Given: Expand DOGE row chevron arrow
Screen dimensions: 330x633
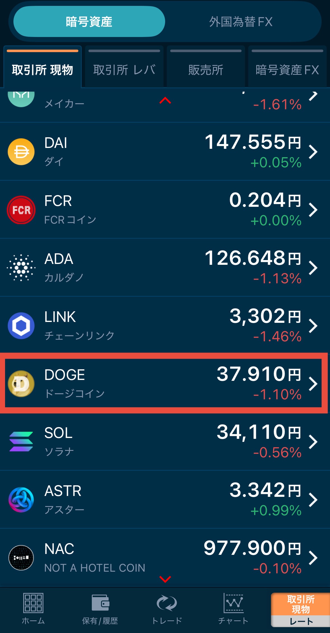Looking at the screenshot, I should tap(313, 384).
